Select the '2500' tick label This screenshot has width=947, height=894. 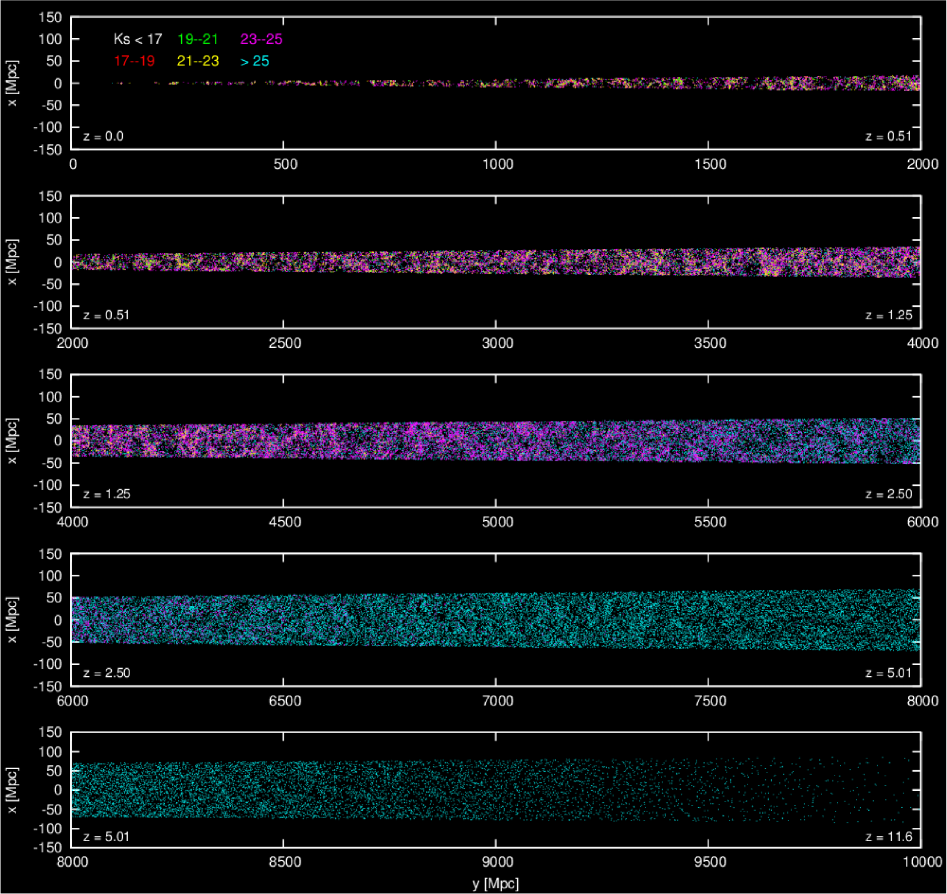point(285,343)
